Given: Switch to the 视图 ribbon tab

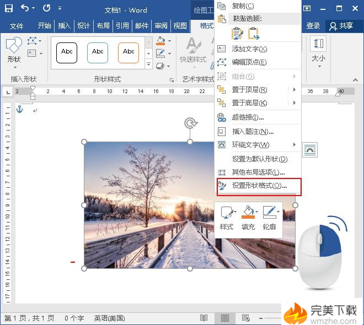Looking at the screenshot, I should coord(180,25).
